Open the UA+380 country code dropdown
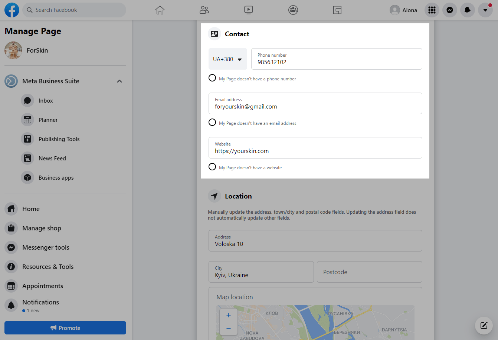Screen dimensions: 498x340 (227, 59)
